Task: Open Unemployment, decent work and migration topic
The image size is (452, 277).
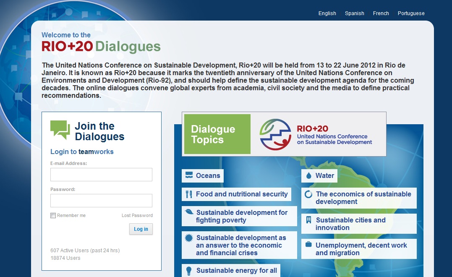Action: pyautogui.click(x=359, y=249)
